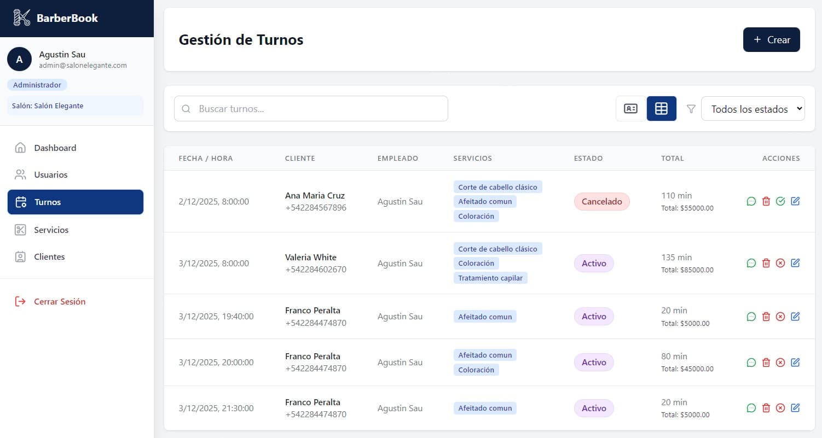The width and height of the screenshot is (822, 438).
Task: Click the BarberBook scissors logo
Action: [21, 17]
